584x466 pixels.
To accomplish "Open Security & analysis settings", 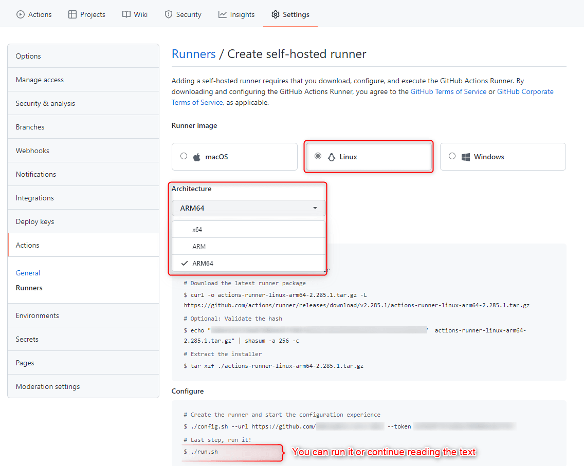I will (83, 103).
